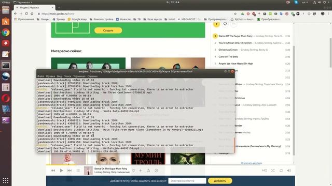Close the Яндекс.Музыка browser tab
Screen dimensions: 332x186
tap(52, 8)
